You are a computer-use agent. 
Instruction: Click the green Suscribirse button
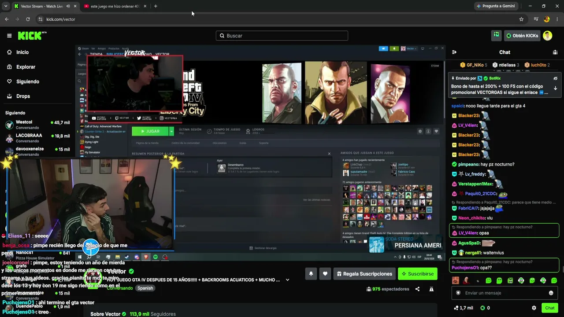[418, 274]
